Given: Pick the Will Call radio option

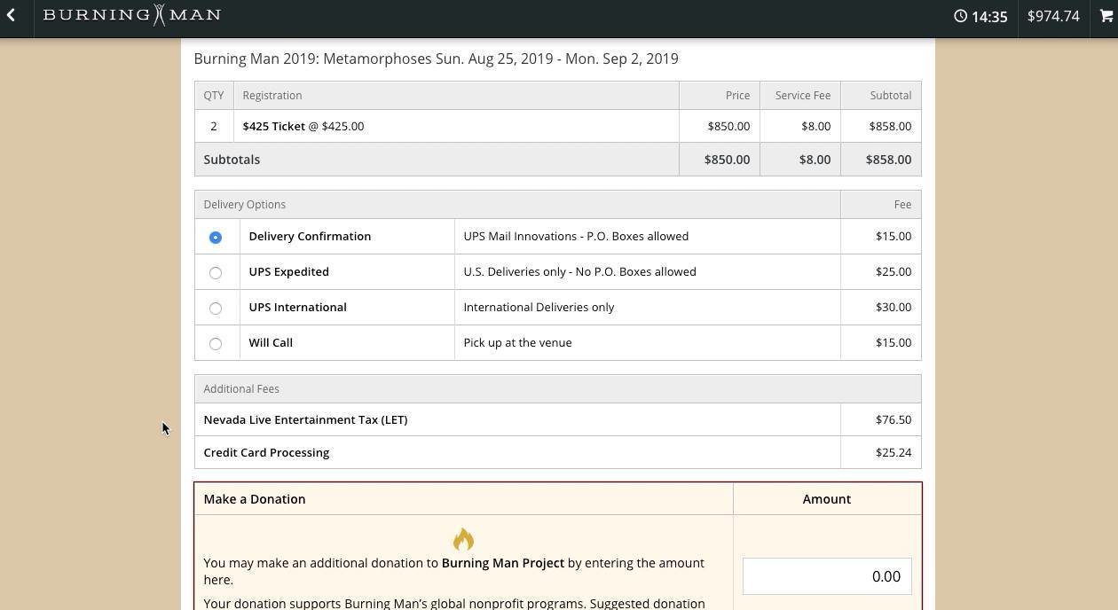Looking at the screenshot, I should coord(215,343).
